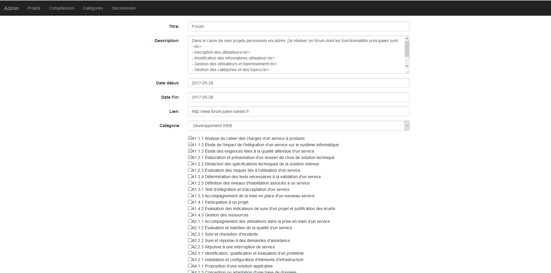
Task: Click Deconnexion to log out
Action: pyautogui.click(x=124, y=8)
